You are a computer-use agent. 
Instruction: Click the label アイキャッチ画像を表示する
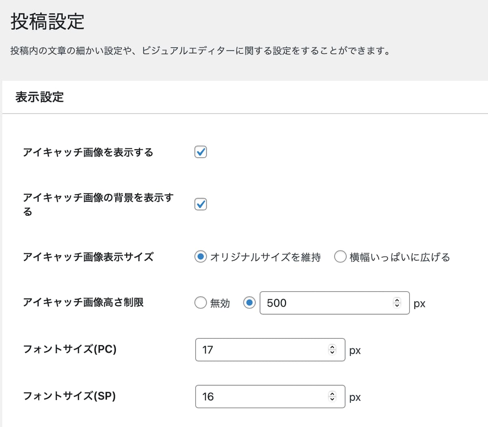tap(88, 152)
